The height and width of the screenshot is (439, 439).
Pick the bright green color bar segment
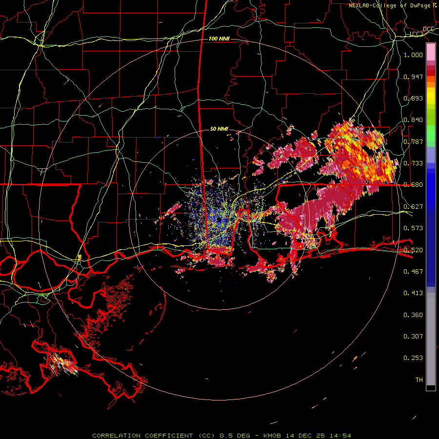pos(431,133)
